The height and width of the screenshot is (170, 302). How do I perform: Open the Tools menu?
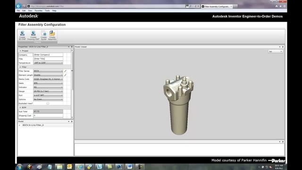[x=47, y=10]
